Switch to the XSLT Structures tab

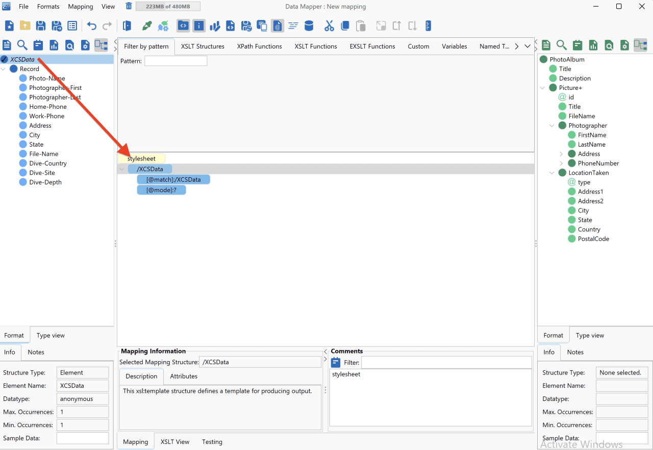pyautogui.click(x=203, y=46)
